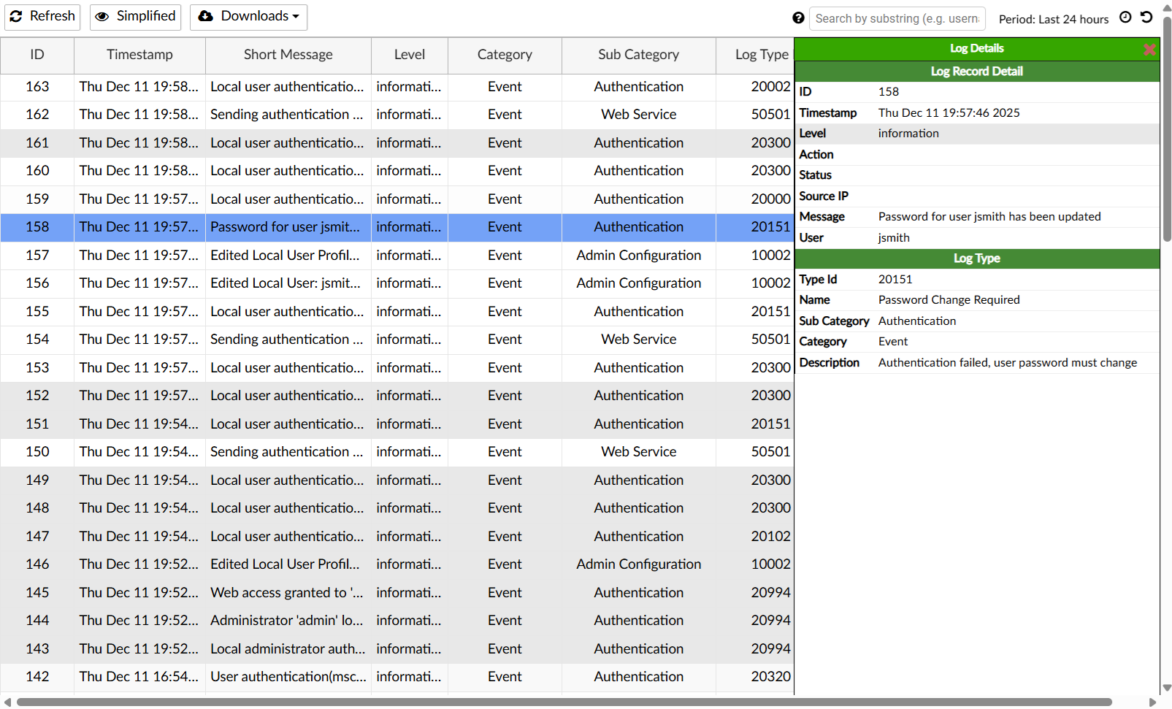Open log row 156 Edited Local User
Viewport: 1172px width, 709px height.
pos(285,283)
